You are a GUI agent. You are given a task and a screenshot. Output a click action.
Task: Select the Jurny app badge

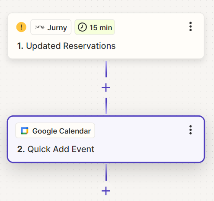pos(51,27)
